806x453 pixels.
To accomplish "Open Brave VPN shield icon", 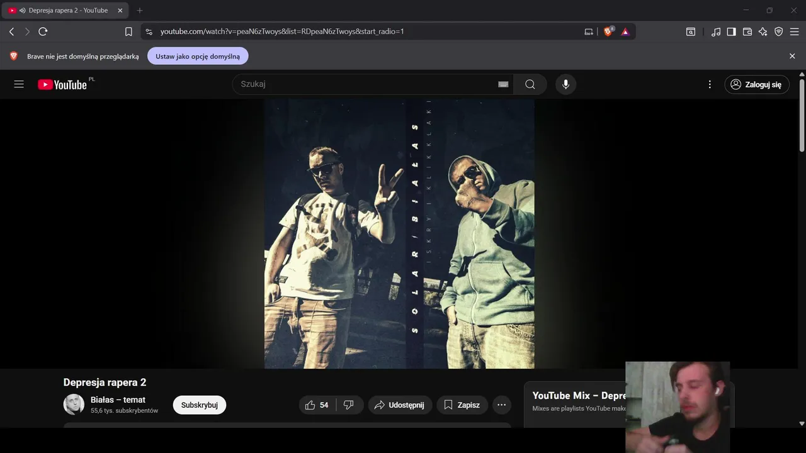I will click(x=779, y=31).
